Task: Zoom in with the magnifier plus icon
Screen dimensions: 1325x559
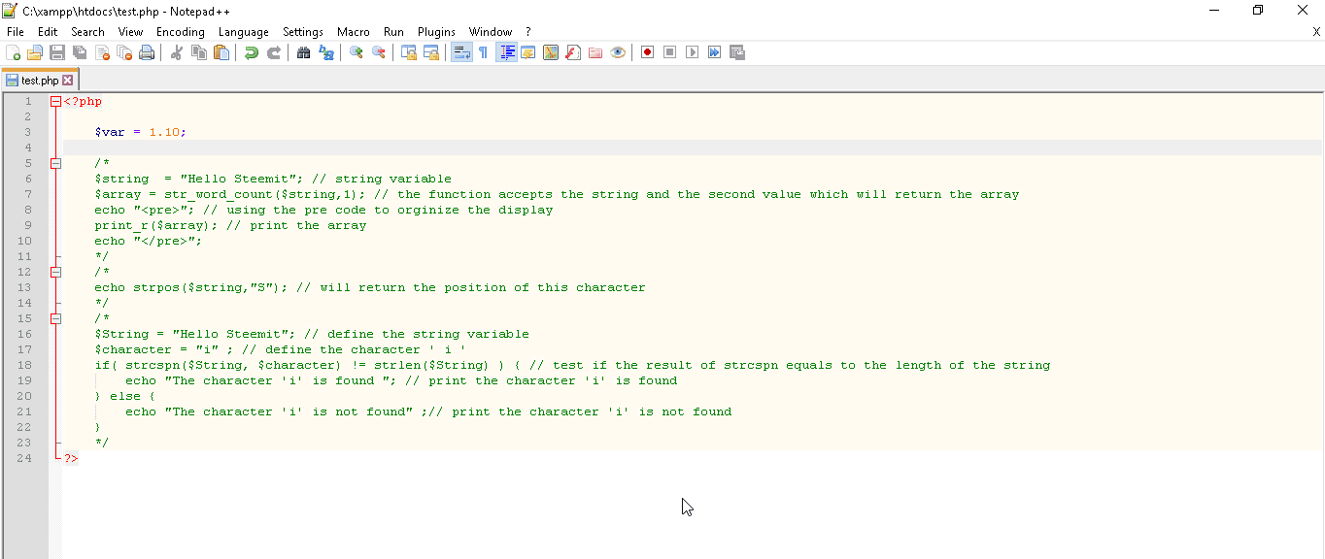Action: point(357,52)
